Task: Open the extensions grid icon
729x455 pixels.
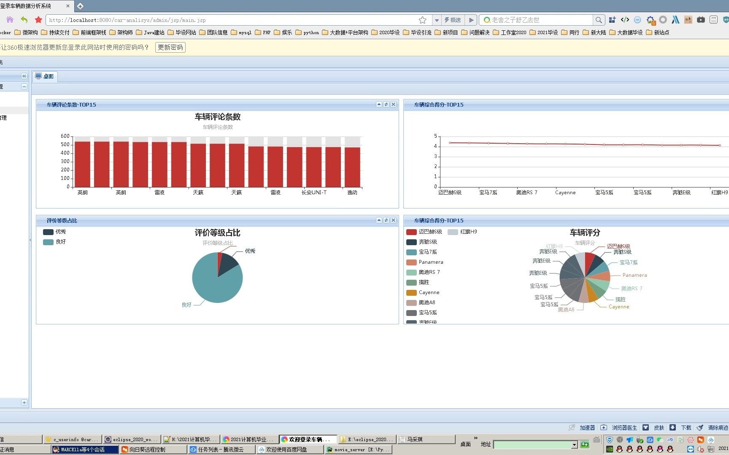Action: [x=612, y=20]
